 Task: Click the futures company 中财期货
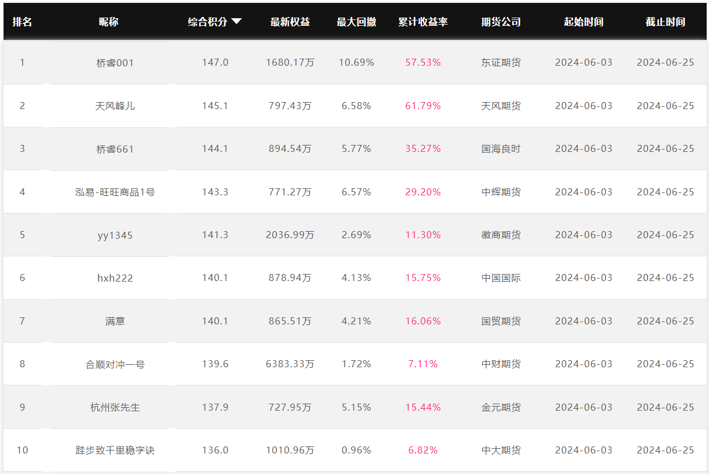click(501, 364)
